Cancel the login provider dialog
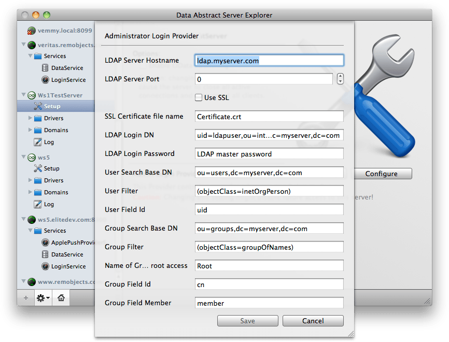The width and height of the screenshot is (449, 342). 313,321
